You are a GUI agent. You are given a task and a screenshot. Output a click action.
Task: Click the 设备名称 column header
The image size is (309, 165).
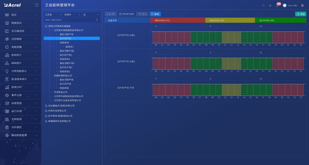(x=127, y=20)
